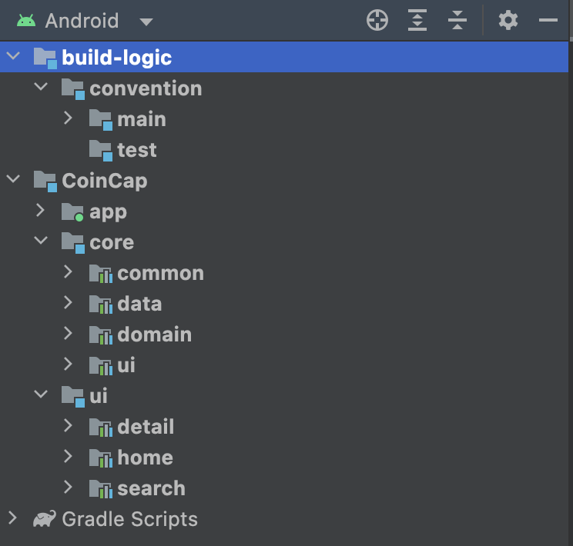Click the search library module icon
Image resolution: width=573 pixels, height=546 pixels.
(100, 488)
